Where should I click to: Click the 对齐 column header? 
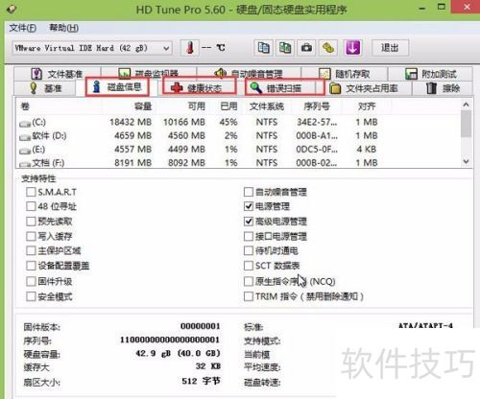(x=367, y=106)
